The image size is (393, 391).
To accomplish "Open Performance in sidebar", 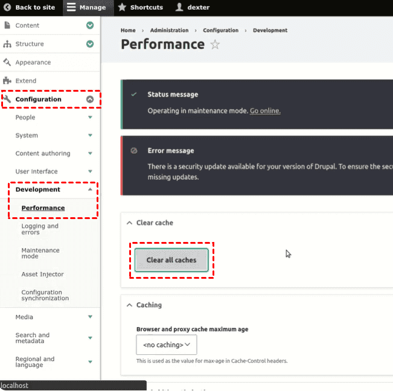I will (x=43, y=208).
